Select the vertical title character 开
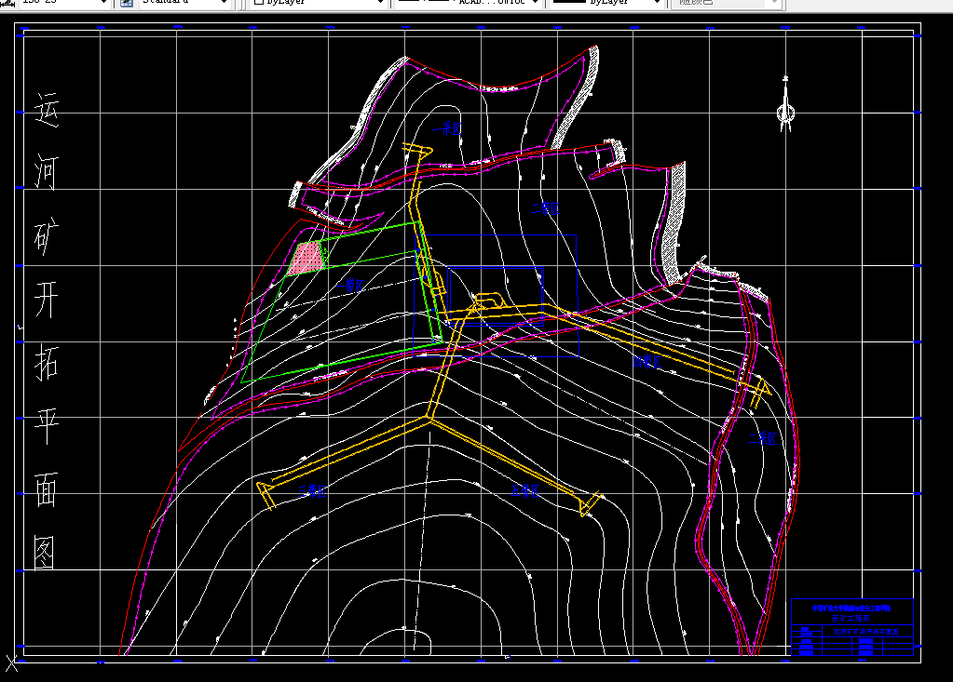953x682 pixels. coord(47,300)
